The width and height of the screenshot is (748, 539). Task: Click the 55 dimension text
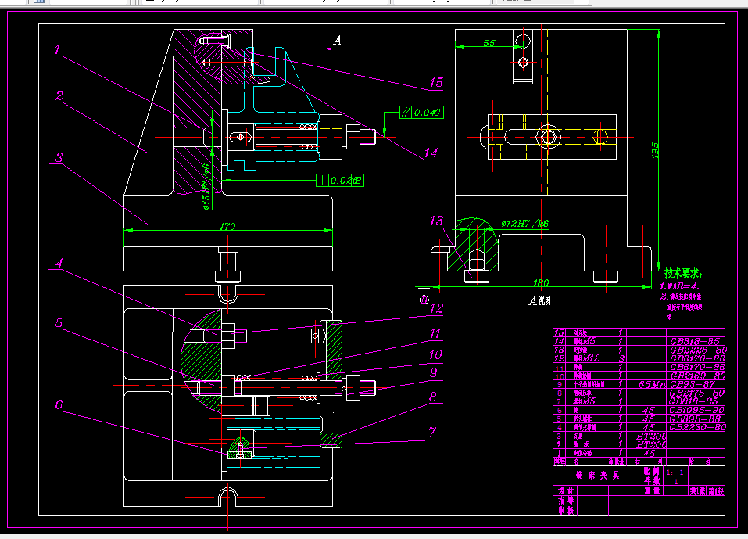tap(489, 42)
